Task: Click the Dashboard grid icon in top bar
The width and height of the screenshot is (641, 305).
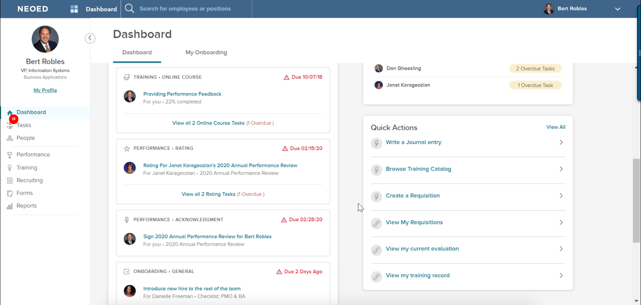Action: click(x=74, y=9)
